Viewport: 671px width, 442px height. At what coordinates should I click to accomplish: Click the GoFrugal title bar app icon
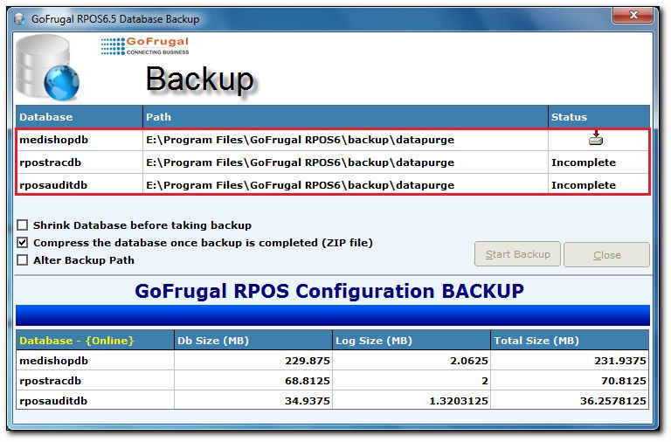pyautogui.click(x=19, y=19)
